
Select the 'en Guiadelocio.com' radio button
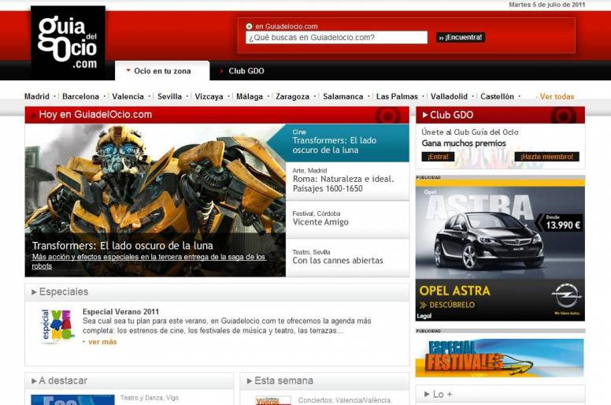(250, 26)
